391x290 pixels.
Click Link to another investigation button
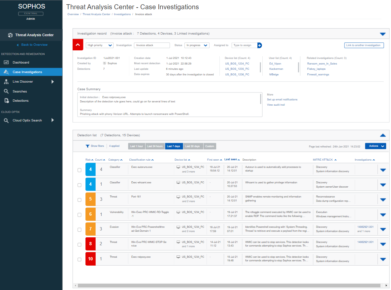point(364,45)
